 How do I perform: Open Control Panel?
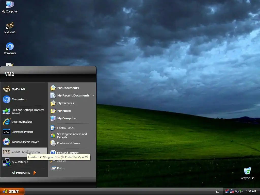72,128
